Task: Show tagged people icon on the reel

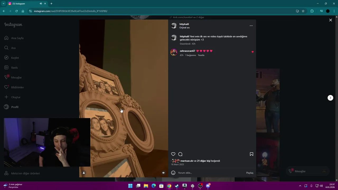Action: (x=84, y=173)
